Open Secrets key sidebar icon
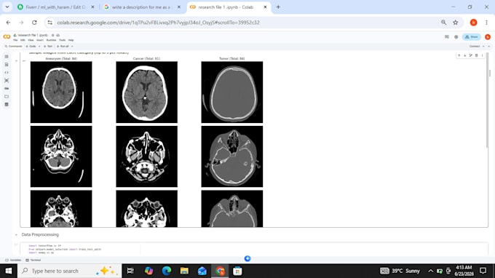Screen dimensions: 495x278 tap(7, 88)
